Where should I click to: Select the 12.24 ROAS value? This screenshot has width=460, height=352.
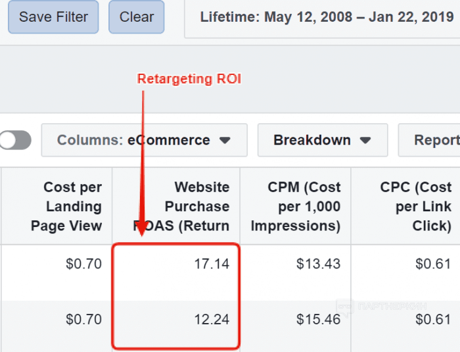[212, 320]
